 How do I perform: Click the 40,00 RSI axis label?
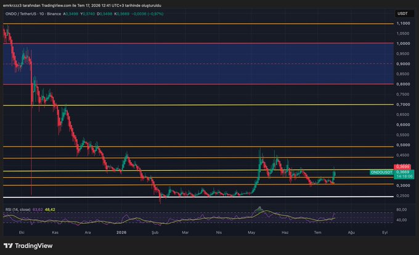pyautogui.click(x=402, y=220)
